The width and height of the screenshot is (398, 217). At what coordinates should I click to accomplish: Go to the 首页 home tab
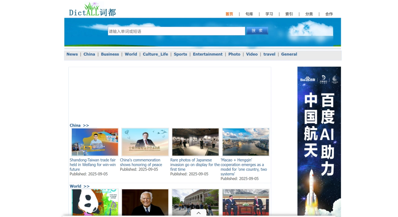(x=229, y=14)
